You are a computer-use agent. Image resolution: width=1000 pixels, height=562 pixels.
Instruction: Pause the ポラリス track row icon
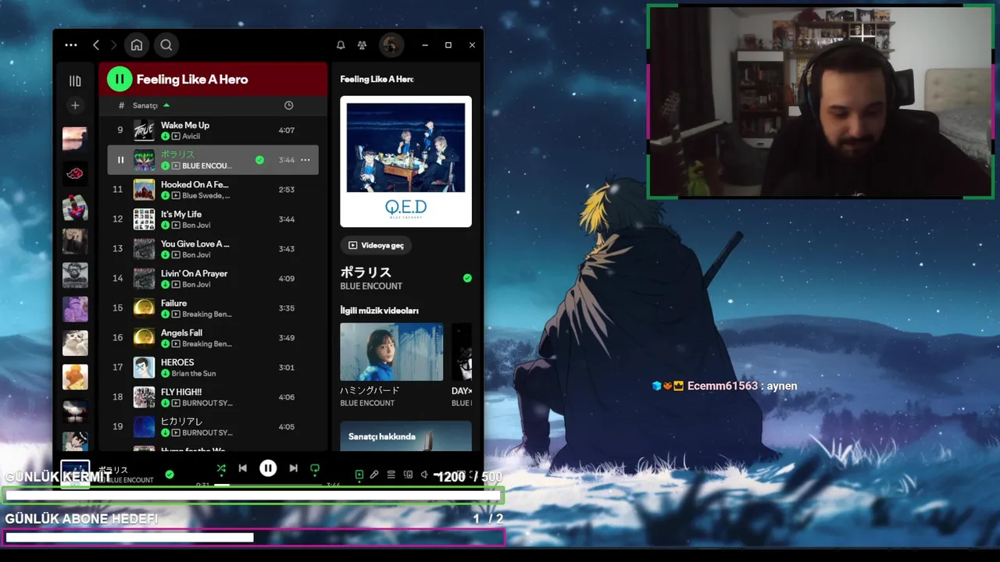tap(120, 160)
